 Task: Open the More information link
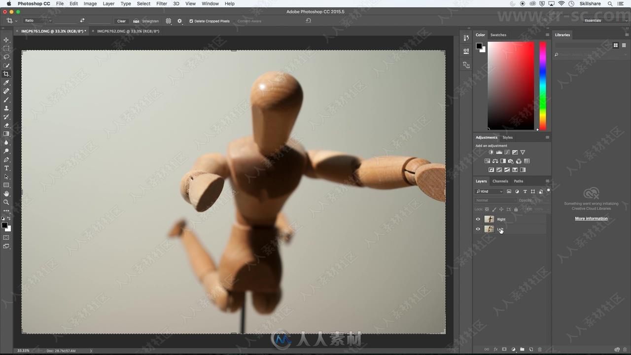click(x=591, y=218)
